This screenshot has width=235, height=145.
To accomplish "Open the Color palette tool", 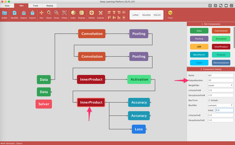I will [x=73, y=13].
